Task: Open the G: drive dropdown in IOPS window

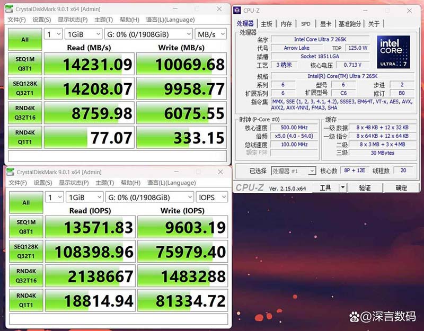Action: click(149, 197)
